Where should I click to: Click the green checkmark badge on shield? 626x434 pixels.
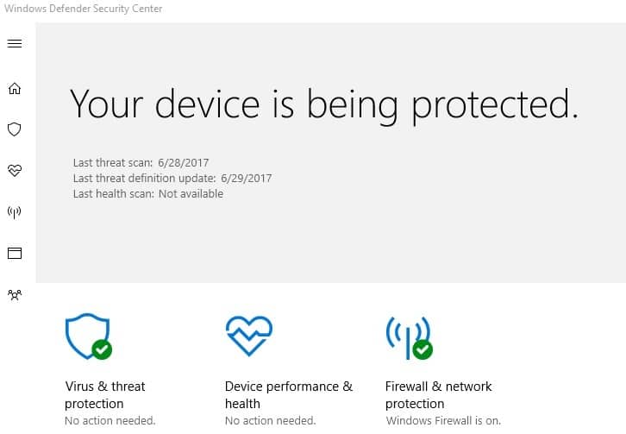(x=102, y=349)
